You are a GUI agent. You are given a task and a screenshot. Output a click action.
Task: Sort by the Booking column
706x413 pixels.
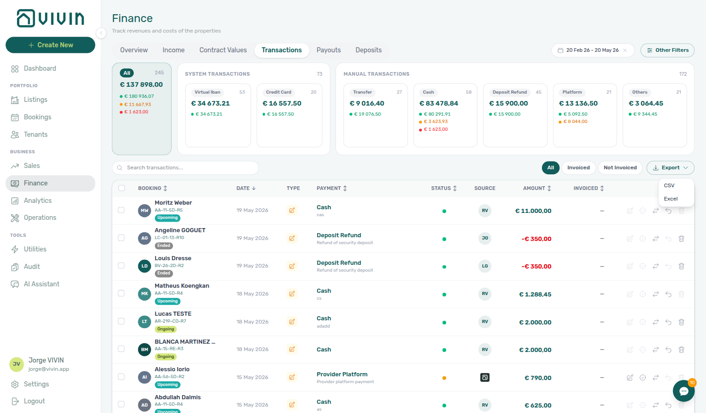tap(153, 188)
